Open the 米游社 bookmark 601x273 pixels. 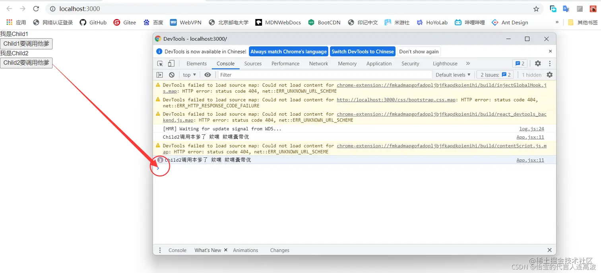(x=397, y=23)
